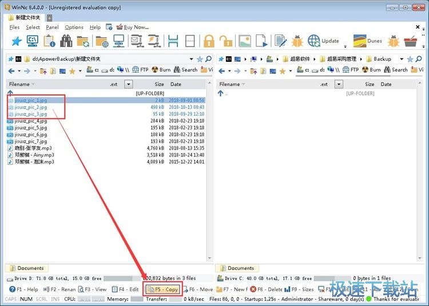Open the Select menu
The image size is (429, 306).
coord(33,27)
